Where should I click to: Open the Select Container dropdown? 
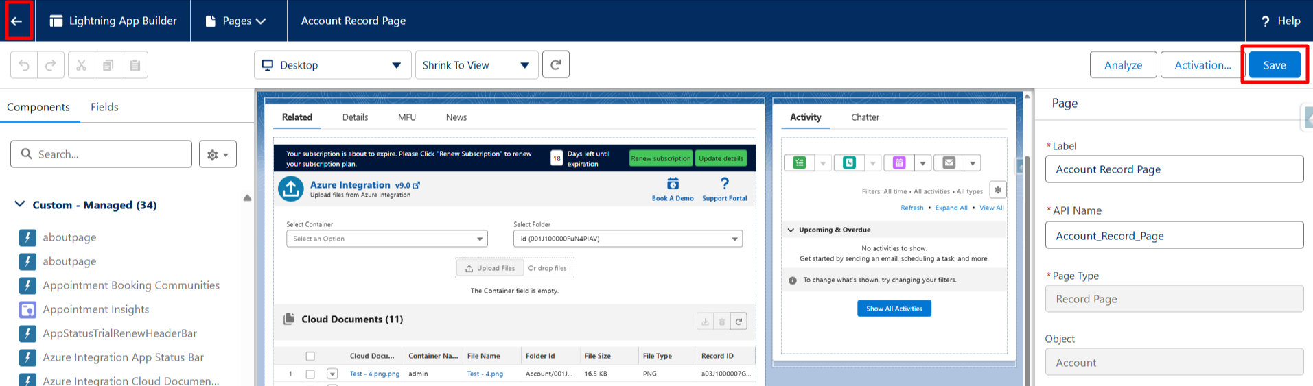click(387, 239)
